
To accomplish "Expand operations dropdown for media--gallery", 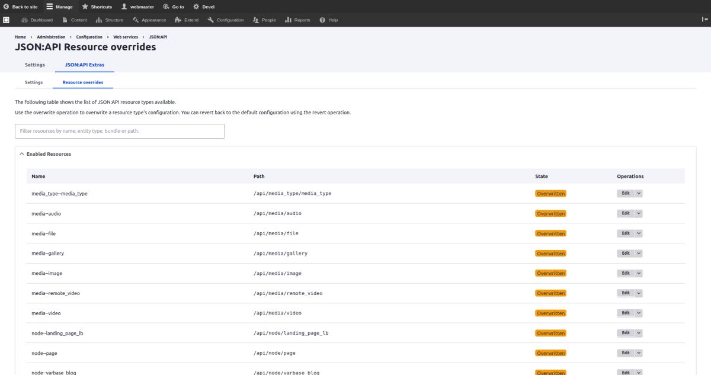I will point(639,253).
